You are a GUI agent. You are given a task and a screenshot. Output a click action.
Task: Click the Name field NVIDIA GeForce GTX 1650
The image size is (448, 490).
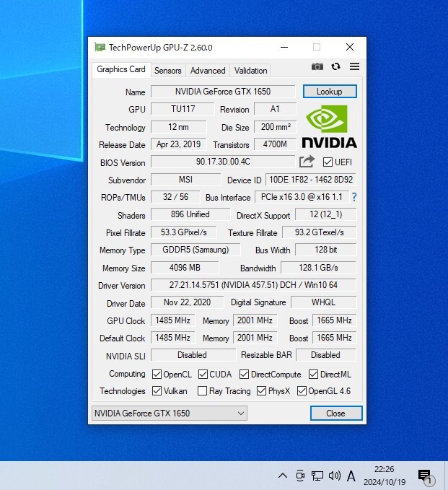point(223,92)
